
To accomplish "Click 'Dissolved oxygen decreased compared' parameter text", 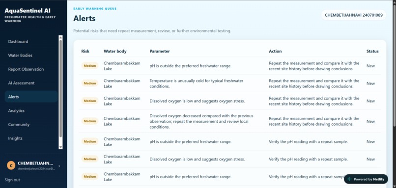I will click(x=201, y=121).
